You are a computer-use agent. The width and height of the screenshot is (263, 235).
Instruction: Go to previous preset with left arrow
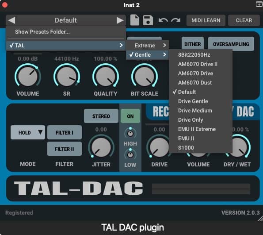point(11,20)
